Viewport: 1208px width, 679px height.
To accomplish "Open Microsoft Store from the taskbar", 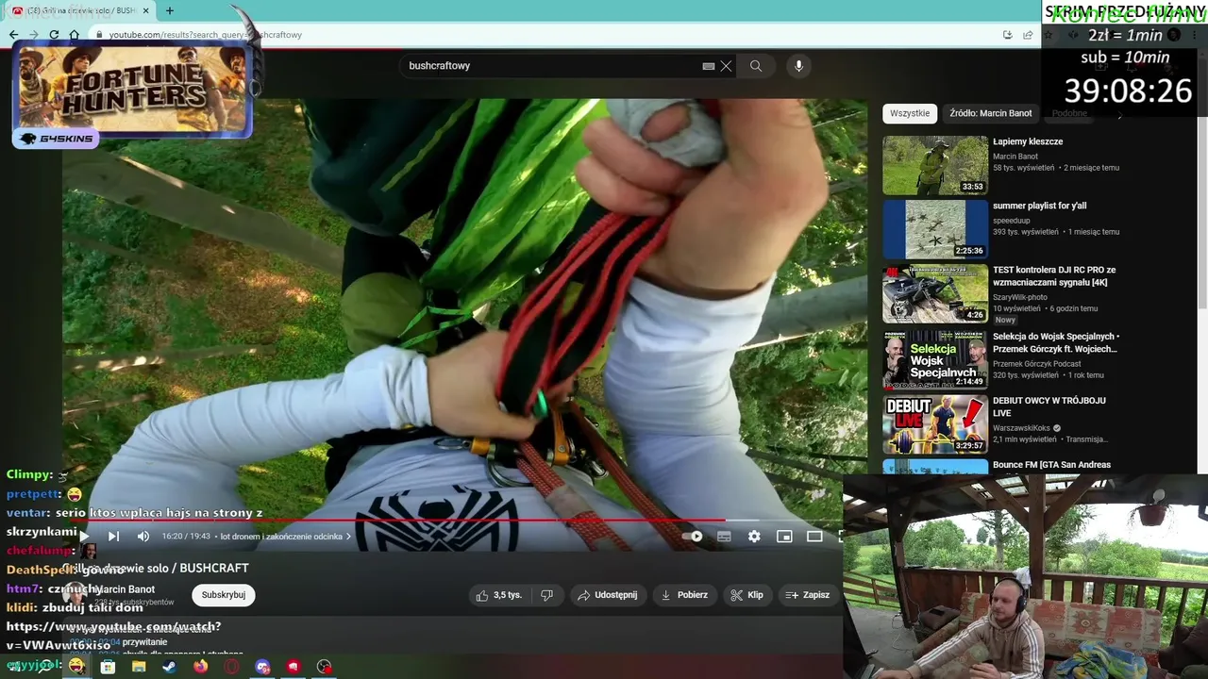I will (x=108, y=667).
